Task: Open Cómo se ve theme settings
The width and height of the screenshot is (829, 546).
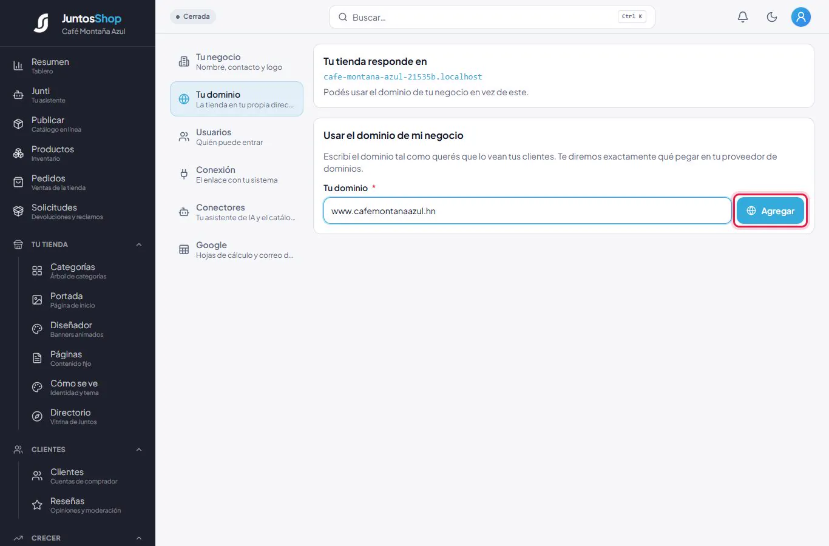Action: 78,387
